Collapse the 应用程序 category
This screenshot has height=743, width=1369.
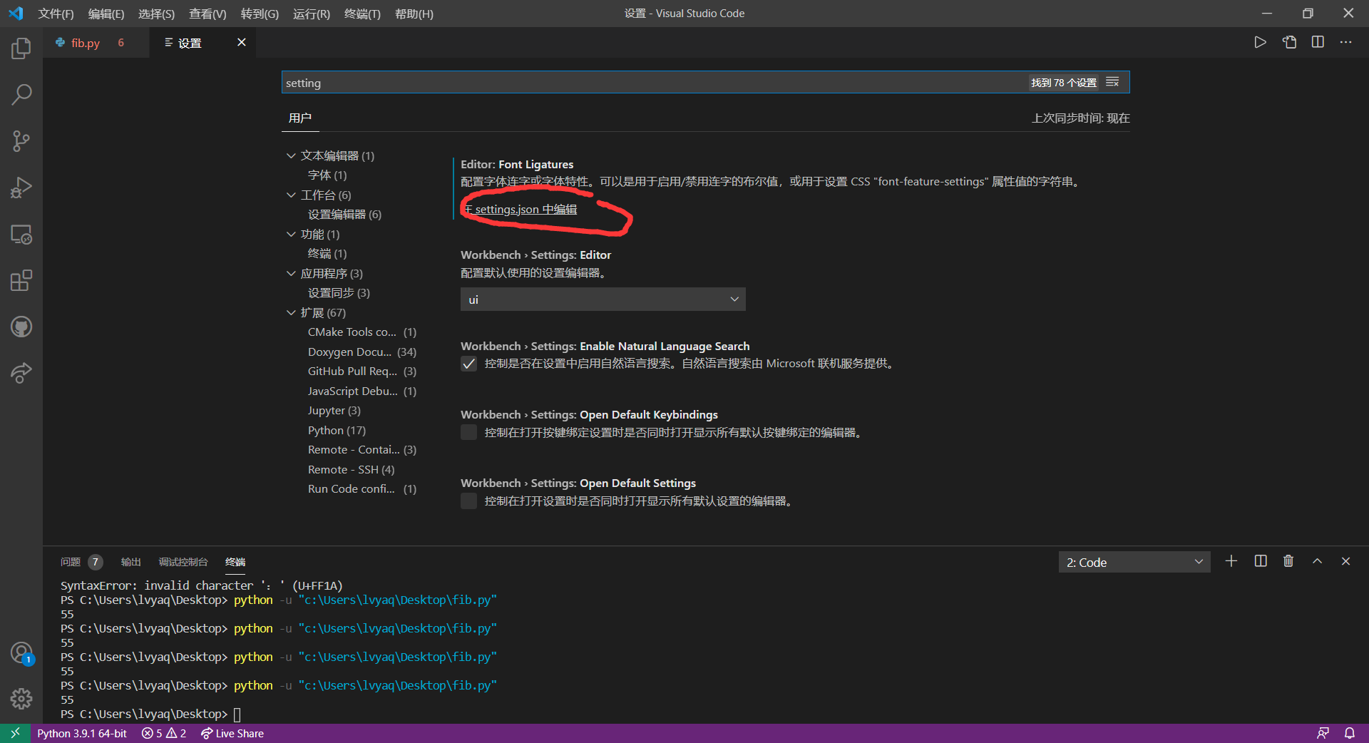click(291, 273)
